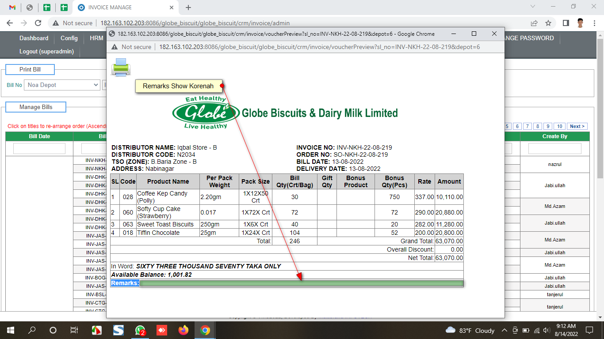Go to page 7 of bills
Viewport: 604px width, 339px height.
[527, 126]
